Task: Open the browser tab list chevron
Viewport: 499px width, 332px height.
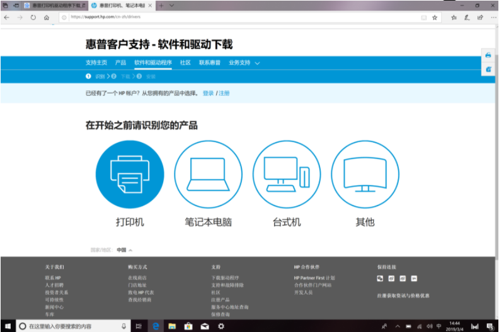Action: [x=172, y=5]
